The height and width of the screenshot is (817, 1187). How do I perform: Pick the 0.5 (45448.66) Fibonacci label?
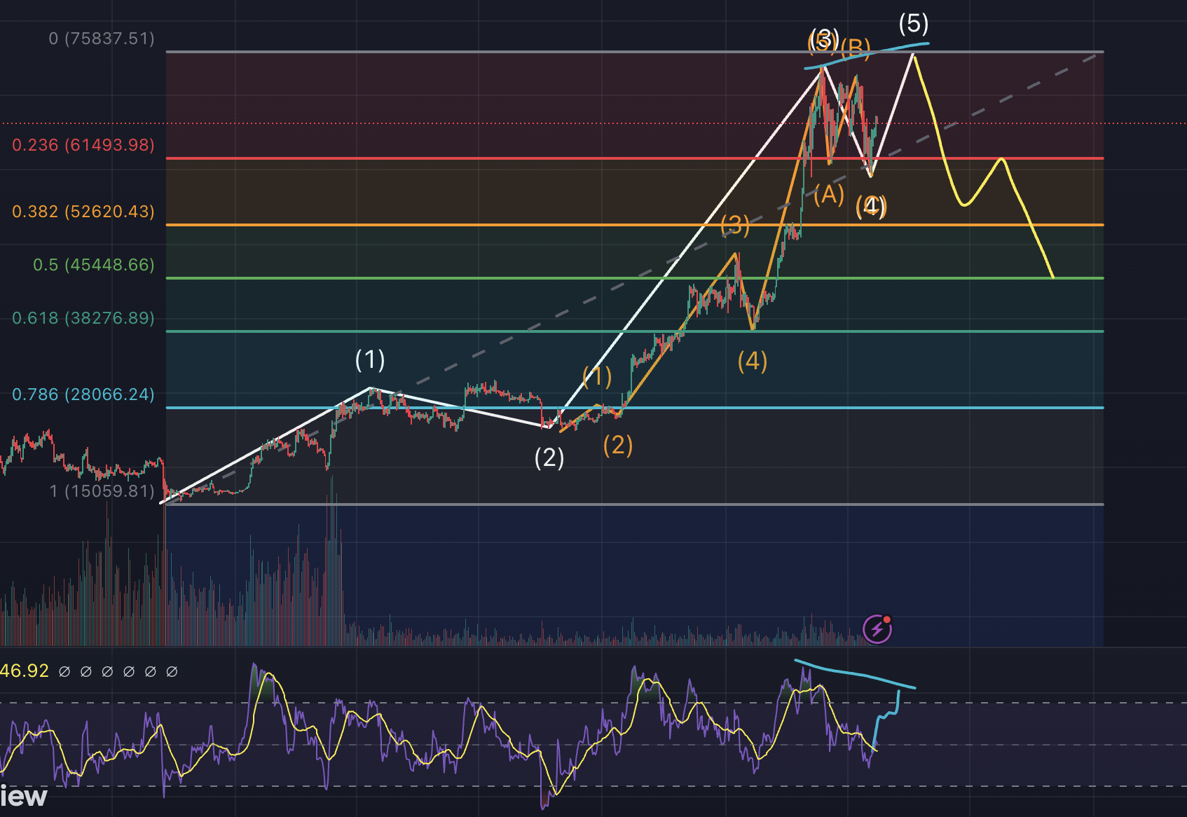pyautogui.click(x=93, y=265)
